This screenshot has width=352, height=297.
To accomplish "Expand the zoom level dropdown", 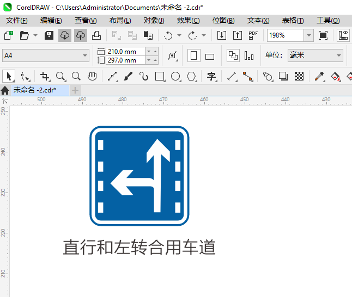I will pyautogui.click(x=309, y=35).
